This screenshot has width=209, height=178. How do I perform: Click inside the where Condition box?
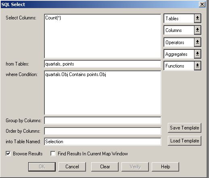click(102, 93)
